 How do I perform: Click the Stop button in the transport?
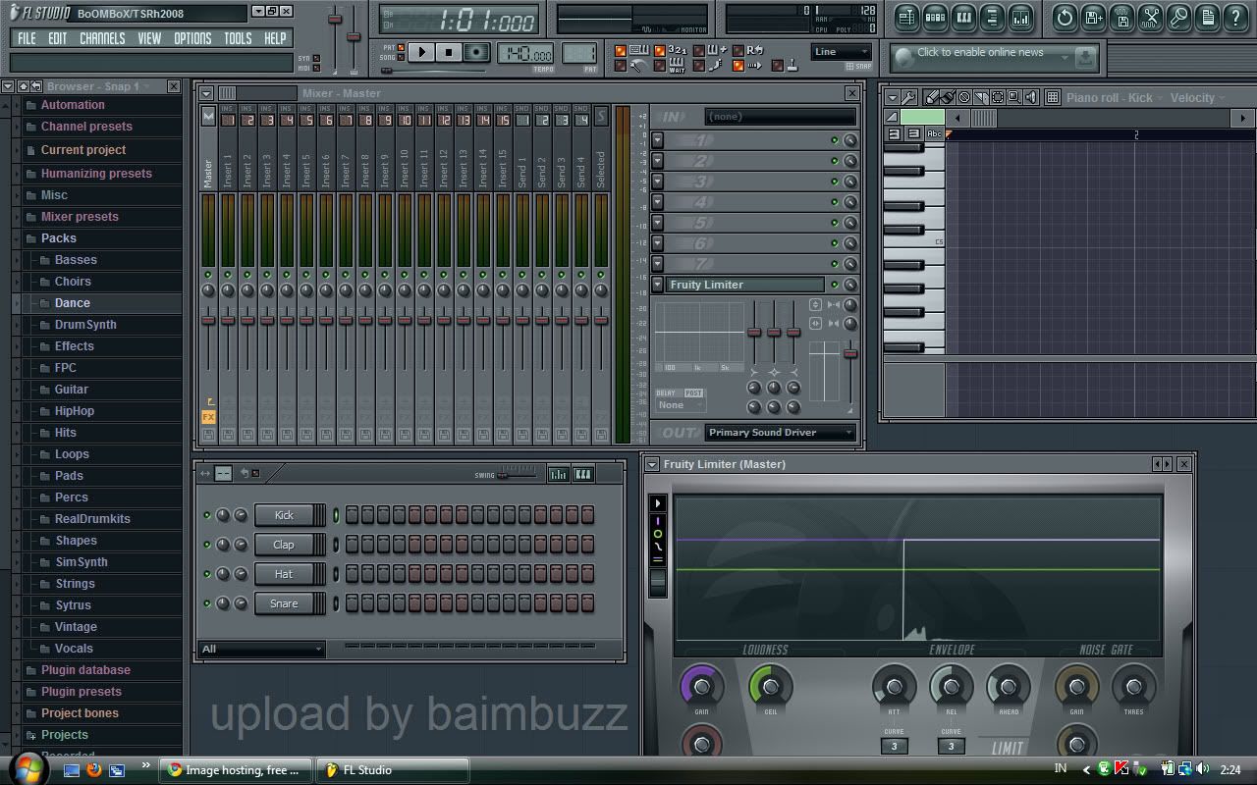point(449,52)
